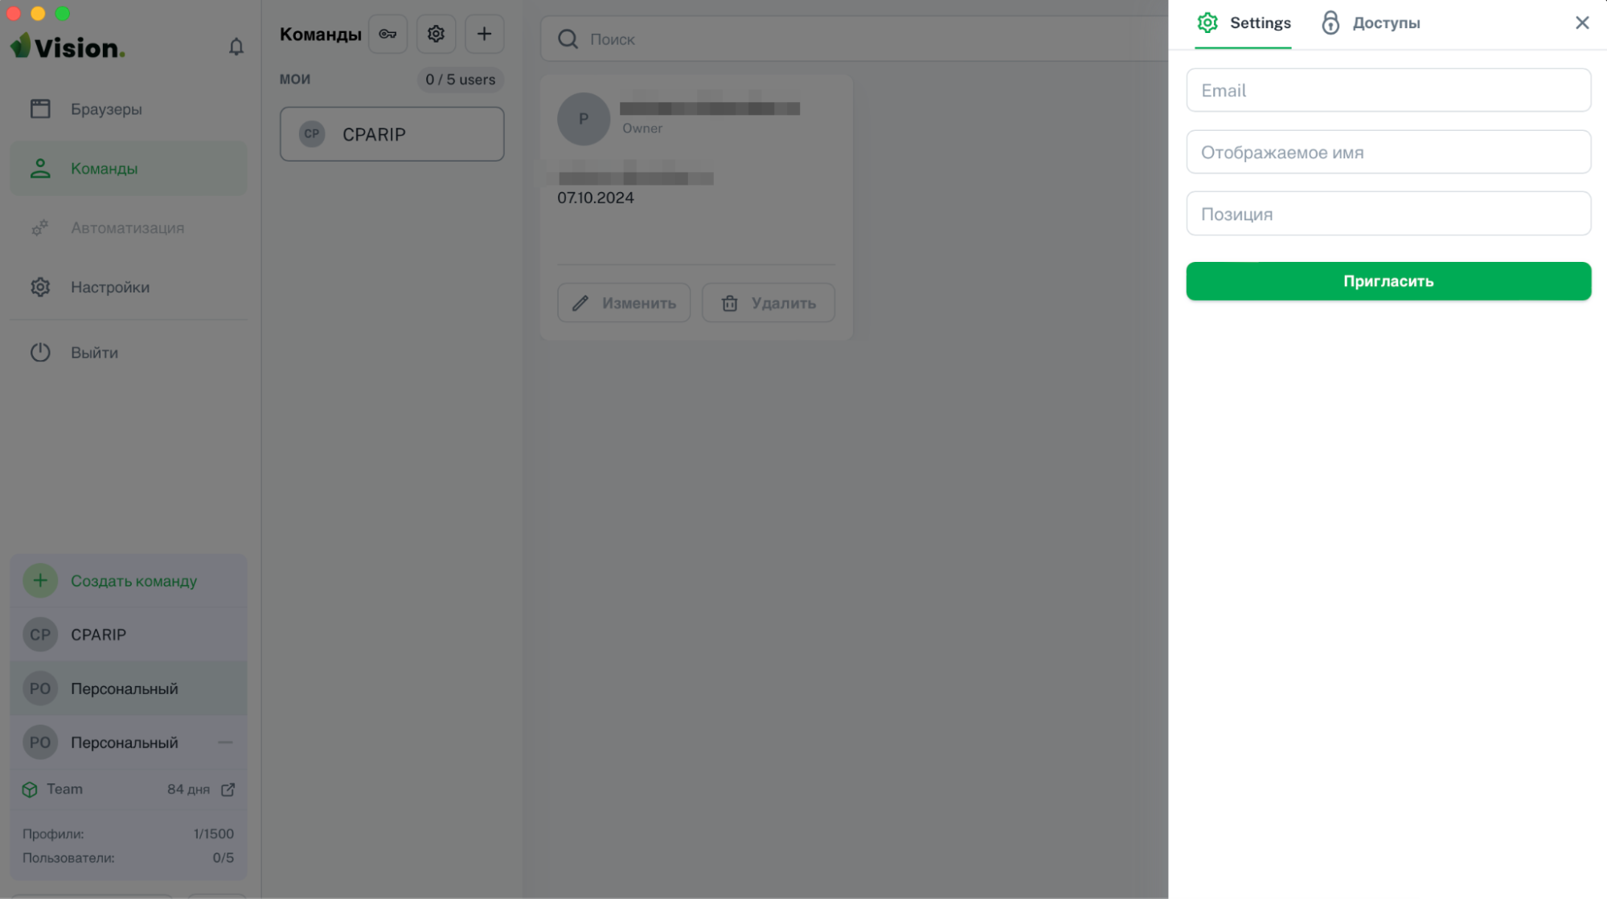1607x899 pixels.
Task: Switch to the Доступы tab
Action: 1371,23
